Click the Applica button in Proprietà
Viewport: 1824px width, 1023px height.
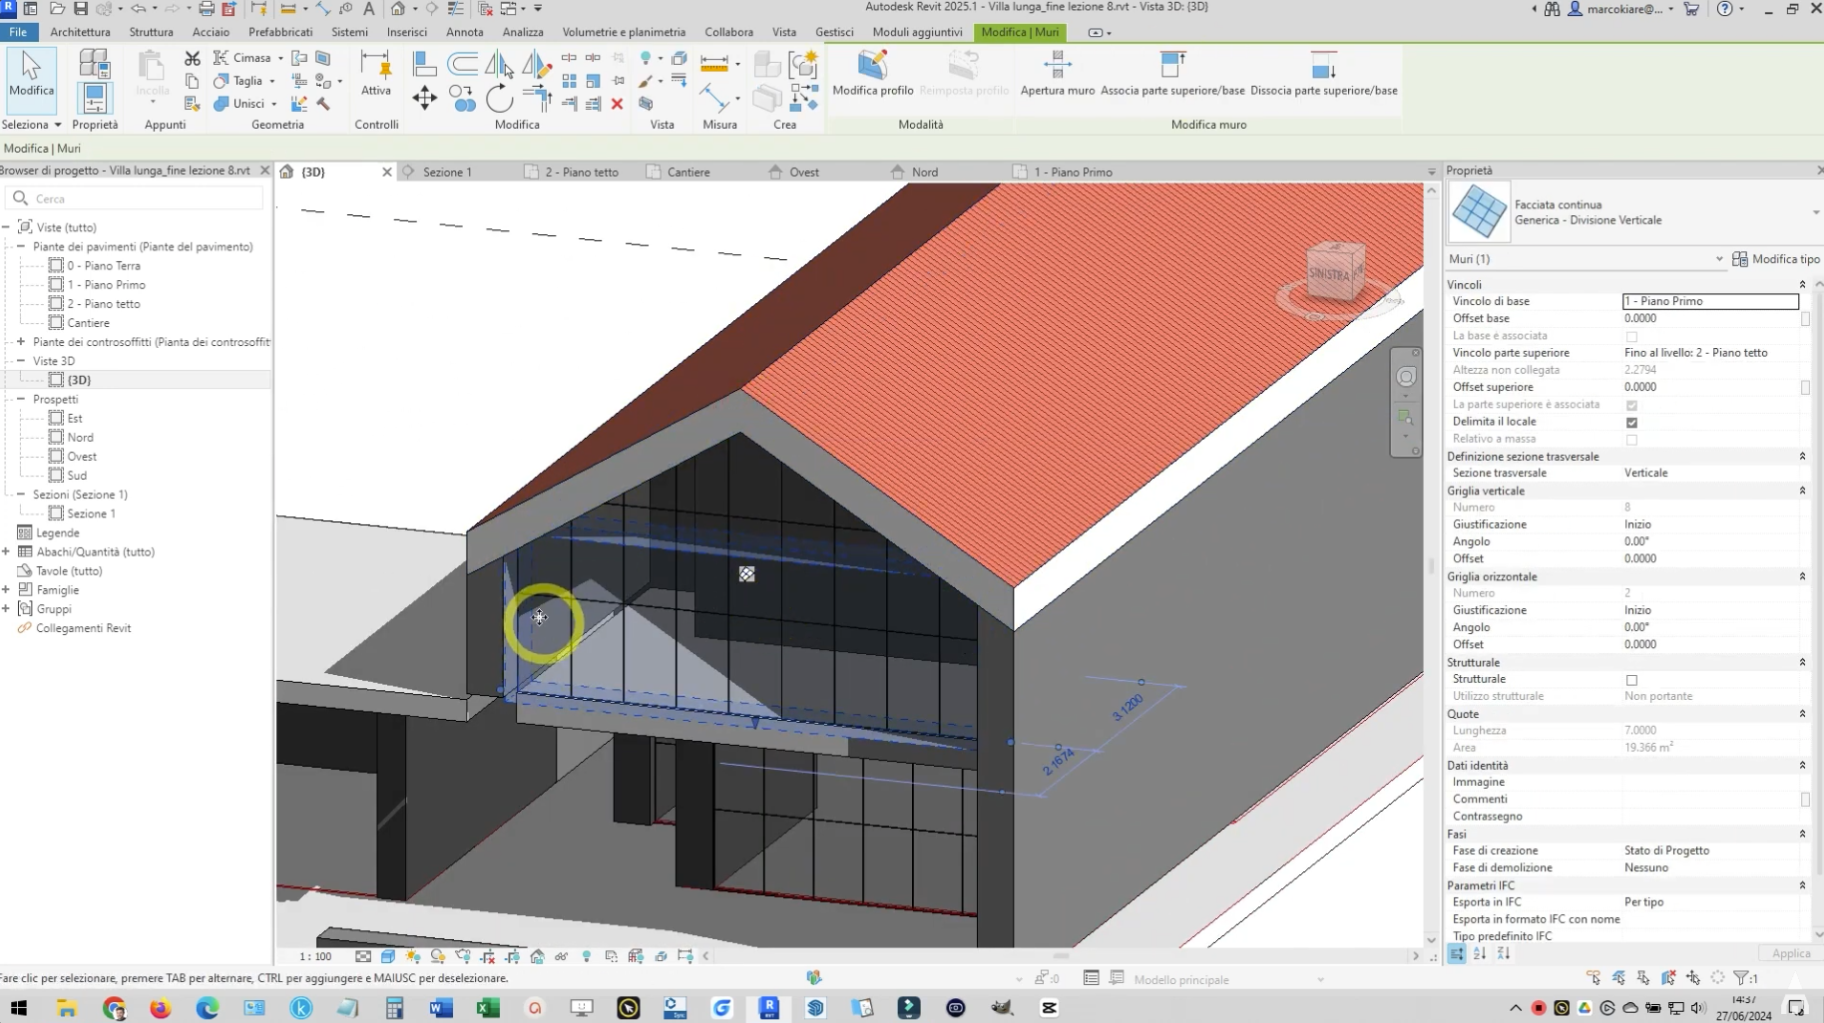1790,954
